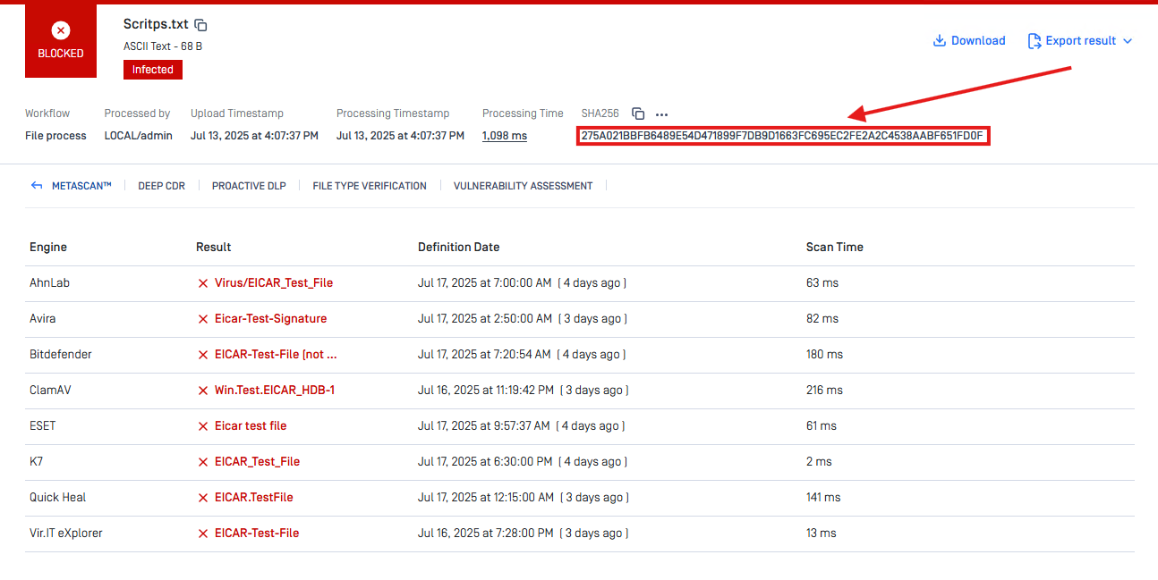1158x580 pixels.
Task: Click the Scan Time column header
Action: pyautogui.click(x=835, y=247)
